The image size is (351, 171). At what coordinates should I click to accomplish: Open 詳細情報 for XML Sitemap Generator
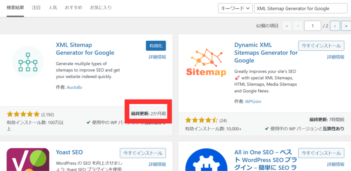pyautogui.click(x=157, y=57)
